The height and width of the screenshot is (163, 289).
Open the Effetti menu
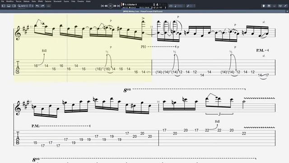point(40,1)
